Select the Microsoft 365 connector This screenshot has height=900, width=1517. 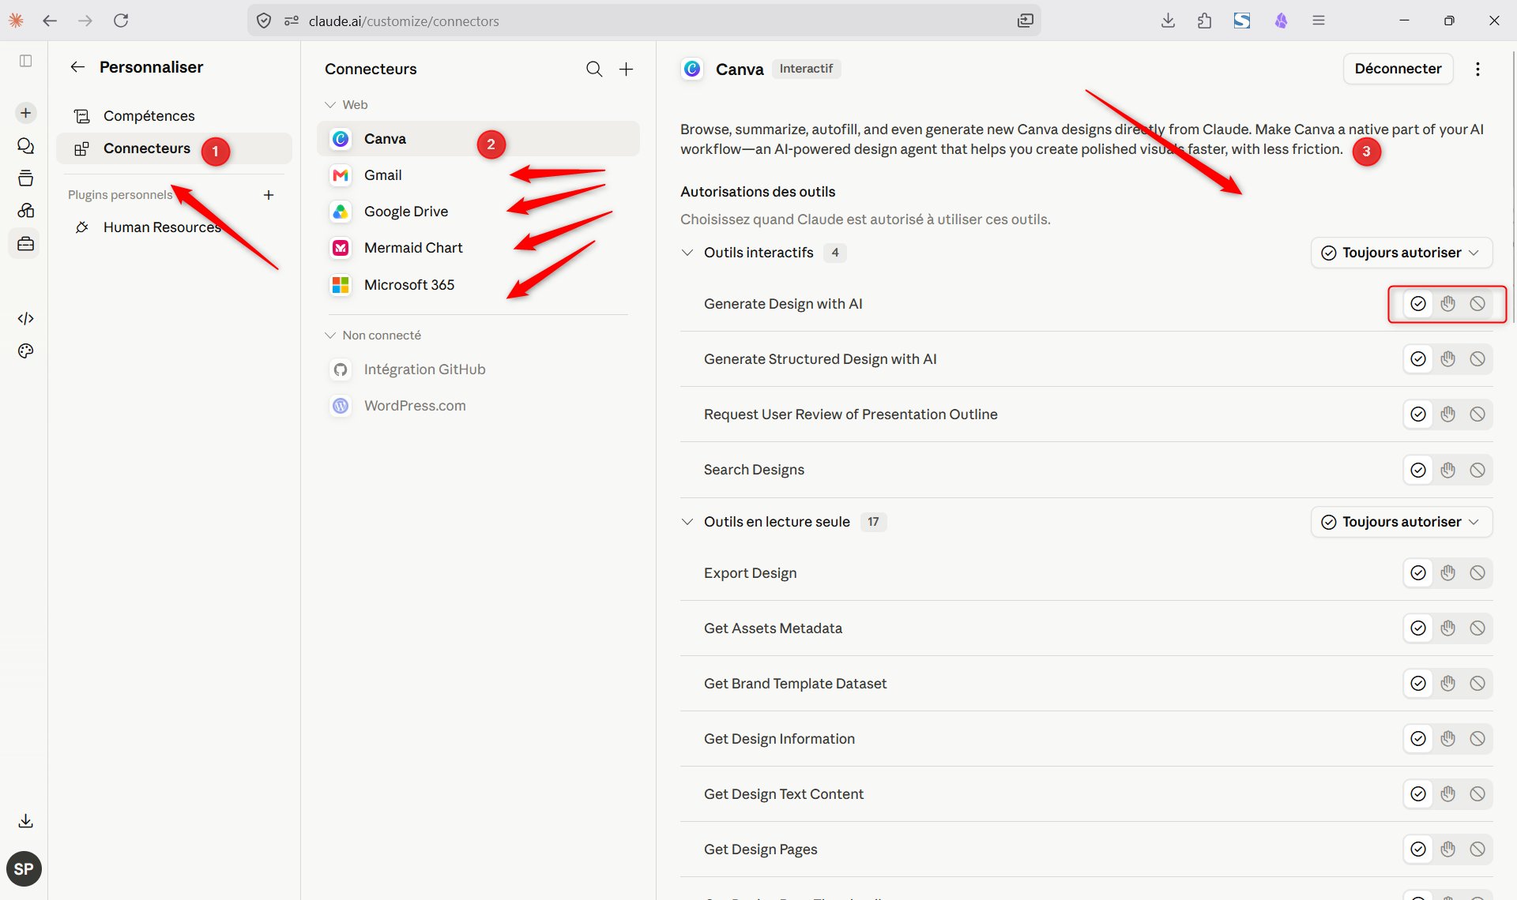(x=478, y=285)
